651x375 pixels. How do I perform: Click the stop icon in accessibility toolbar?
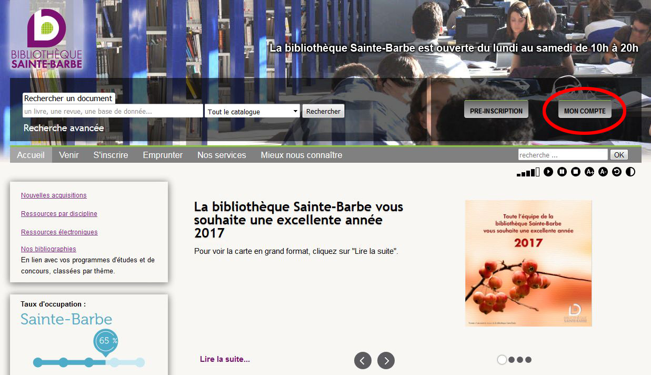point(576,172)
